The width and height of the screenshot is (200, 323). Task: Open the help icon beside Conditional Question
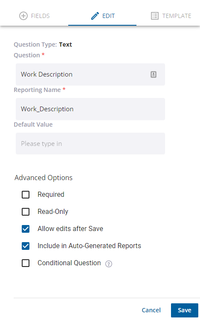[x=109, y=264]
